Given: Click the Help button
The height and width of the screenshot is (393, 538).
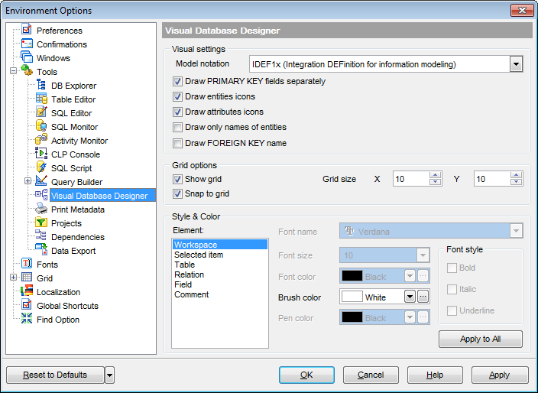Looking at the screenshot, I should (435, 375).
